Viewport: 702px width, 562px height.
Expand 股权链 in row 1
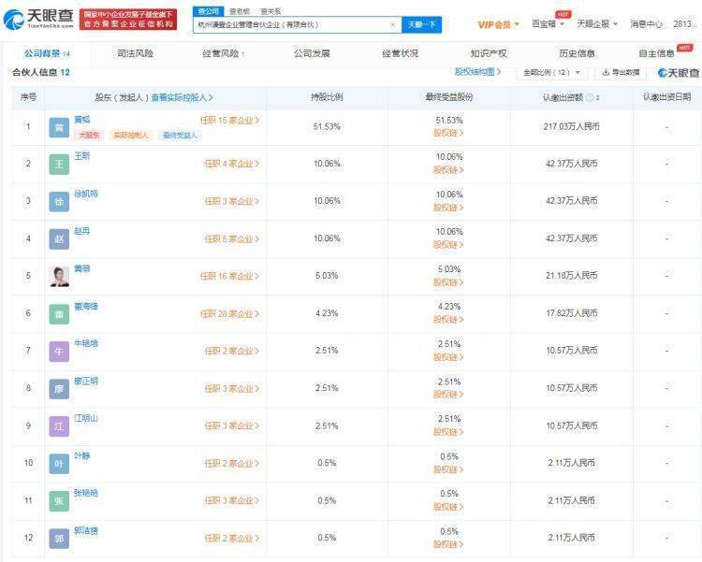coord(448,133)
